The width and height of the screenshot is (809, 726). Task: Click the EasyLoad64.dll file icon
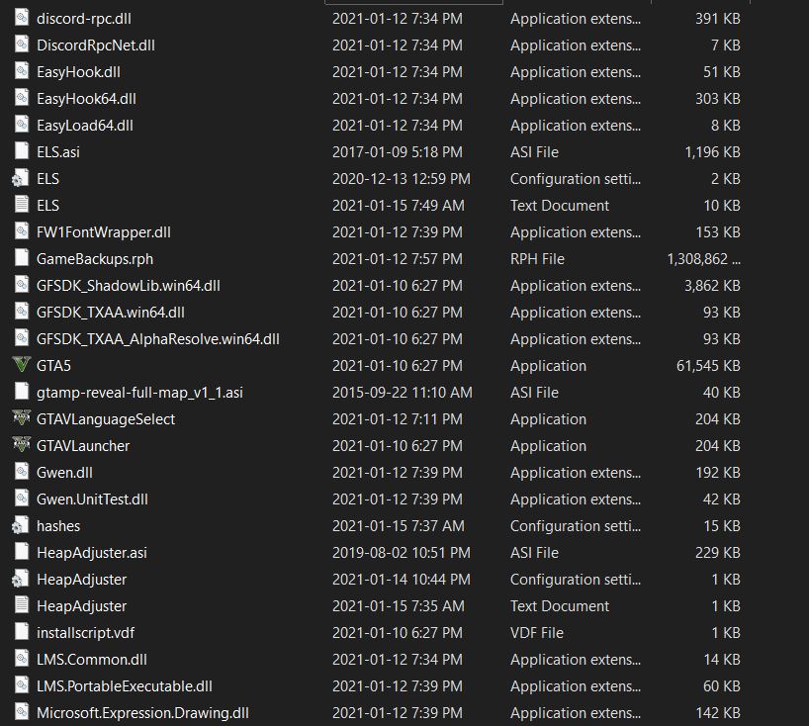click(x=21, y=125)
